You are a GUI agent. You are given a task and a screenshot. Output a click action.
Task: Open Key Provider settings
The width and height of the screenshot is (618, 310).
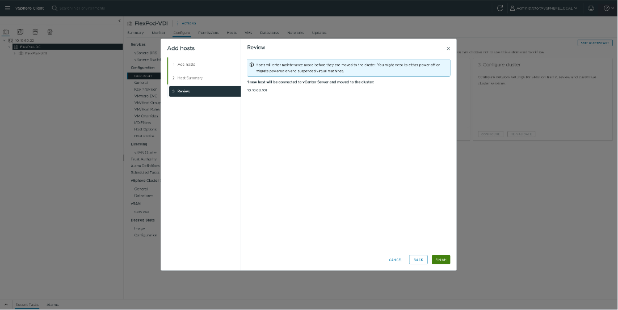pyautogui.click(x=145, y=90)
